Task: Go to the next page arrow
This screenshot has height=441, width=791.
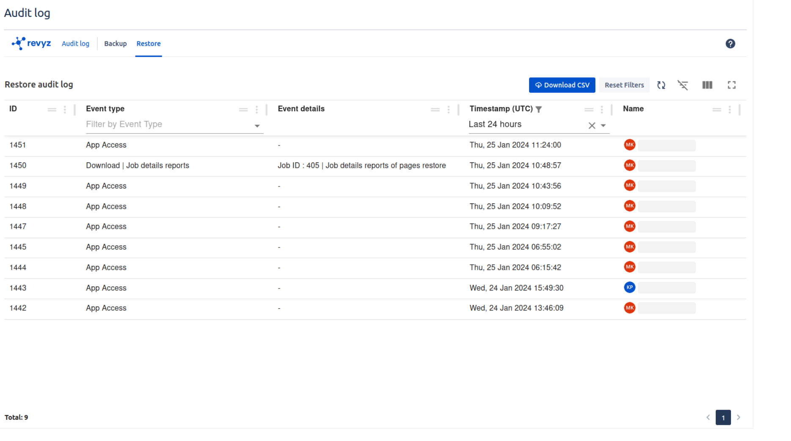Action: 739,417
